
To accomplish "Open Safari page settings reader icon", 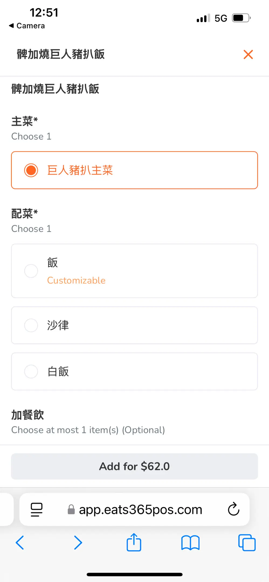I will point(37,510).
